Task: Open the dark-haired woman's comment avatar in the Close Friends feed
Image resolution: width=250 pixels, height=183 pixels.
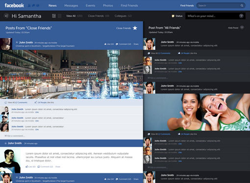Action: 4,127
